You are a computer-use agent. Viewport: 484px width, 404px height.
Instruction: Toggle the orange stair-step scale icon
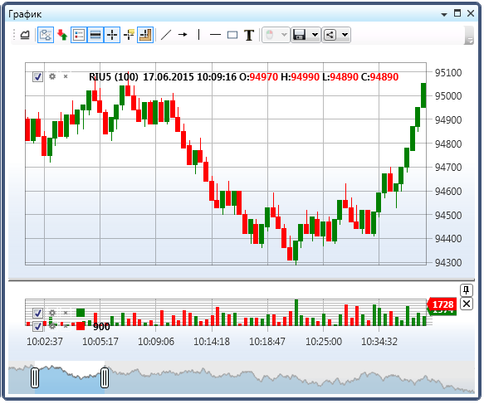click(145, 35)
